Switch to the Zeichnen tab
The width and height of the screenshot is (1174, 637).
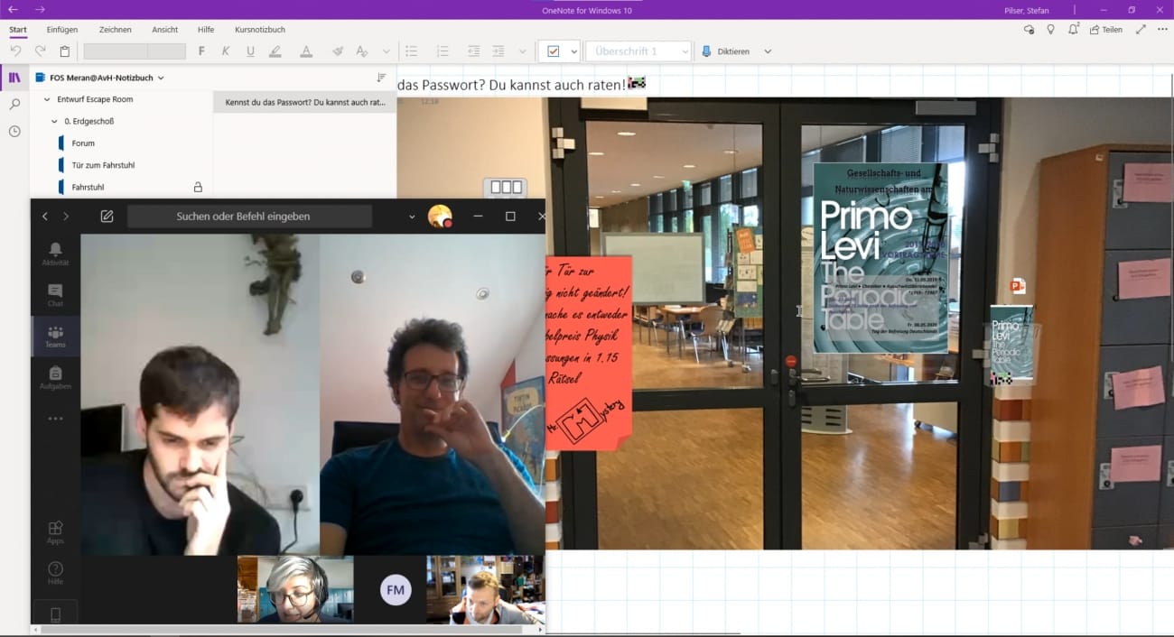[x=114, y=30]
